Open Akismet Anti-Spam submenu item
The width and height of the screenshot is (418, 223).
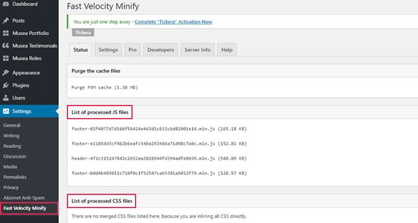(24, 198)
